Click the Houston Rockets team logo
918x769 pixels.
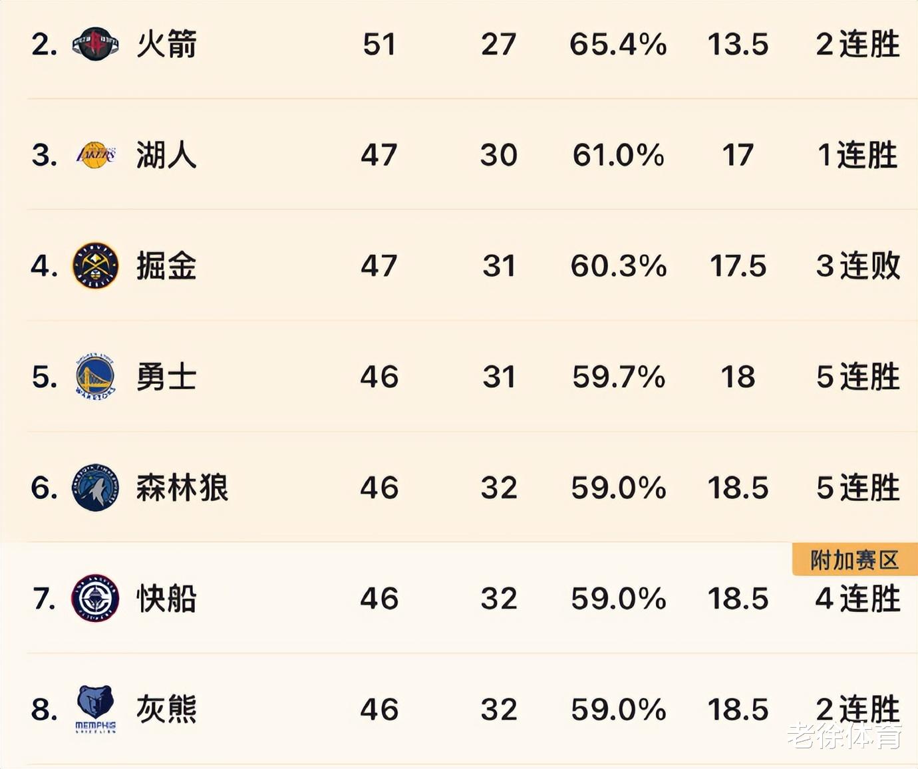point(95,44)
